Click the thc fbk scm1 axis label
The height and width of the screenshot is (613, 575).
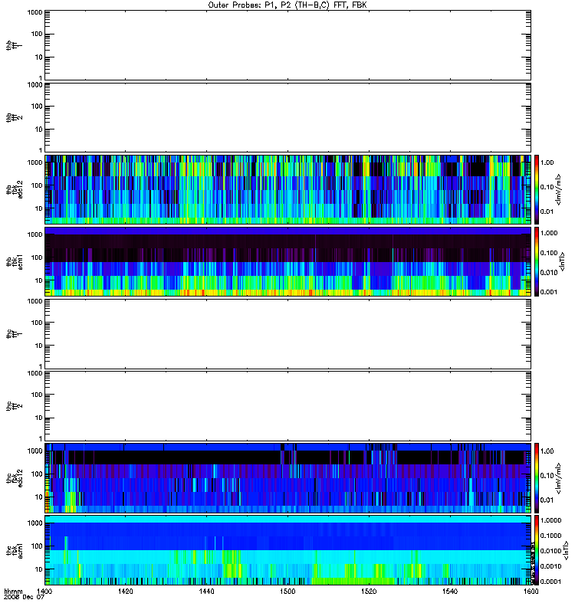pyautogui.click(x=14, y=550)
